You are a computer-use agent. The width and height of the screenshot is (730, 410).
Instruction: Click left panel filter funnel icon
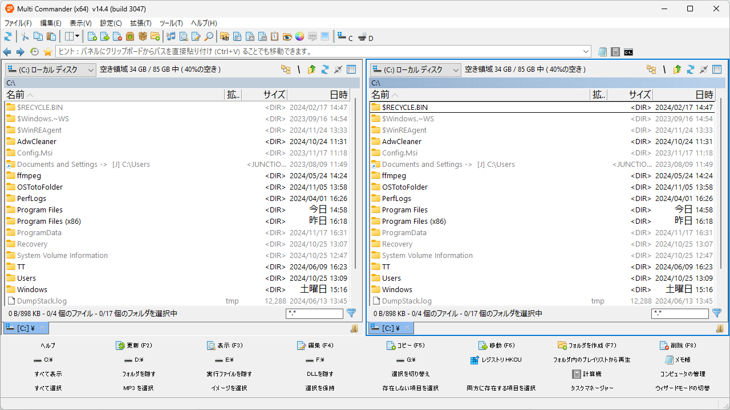pos(351,313)
